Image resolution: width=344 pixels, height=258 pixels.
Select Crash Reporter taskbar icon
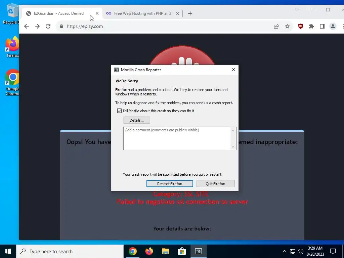[x=198, y=251]
